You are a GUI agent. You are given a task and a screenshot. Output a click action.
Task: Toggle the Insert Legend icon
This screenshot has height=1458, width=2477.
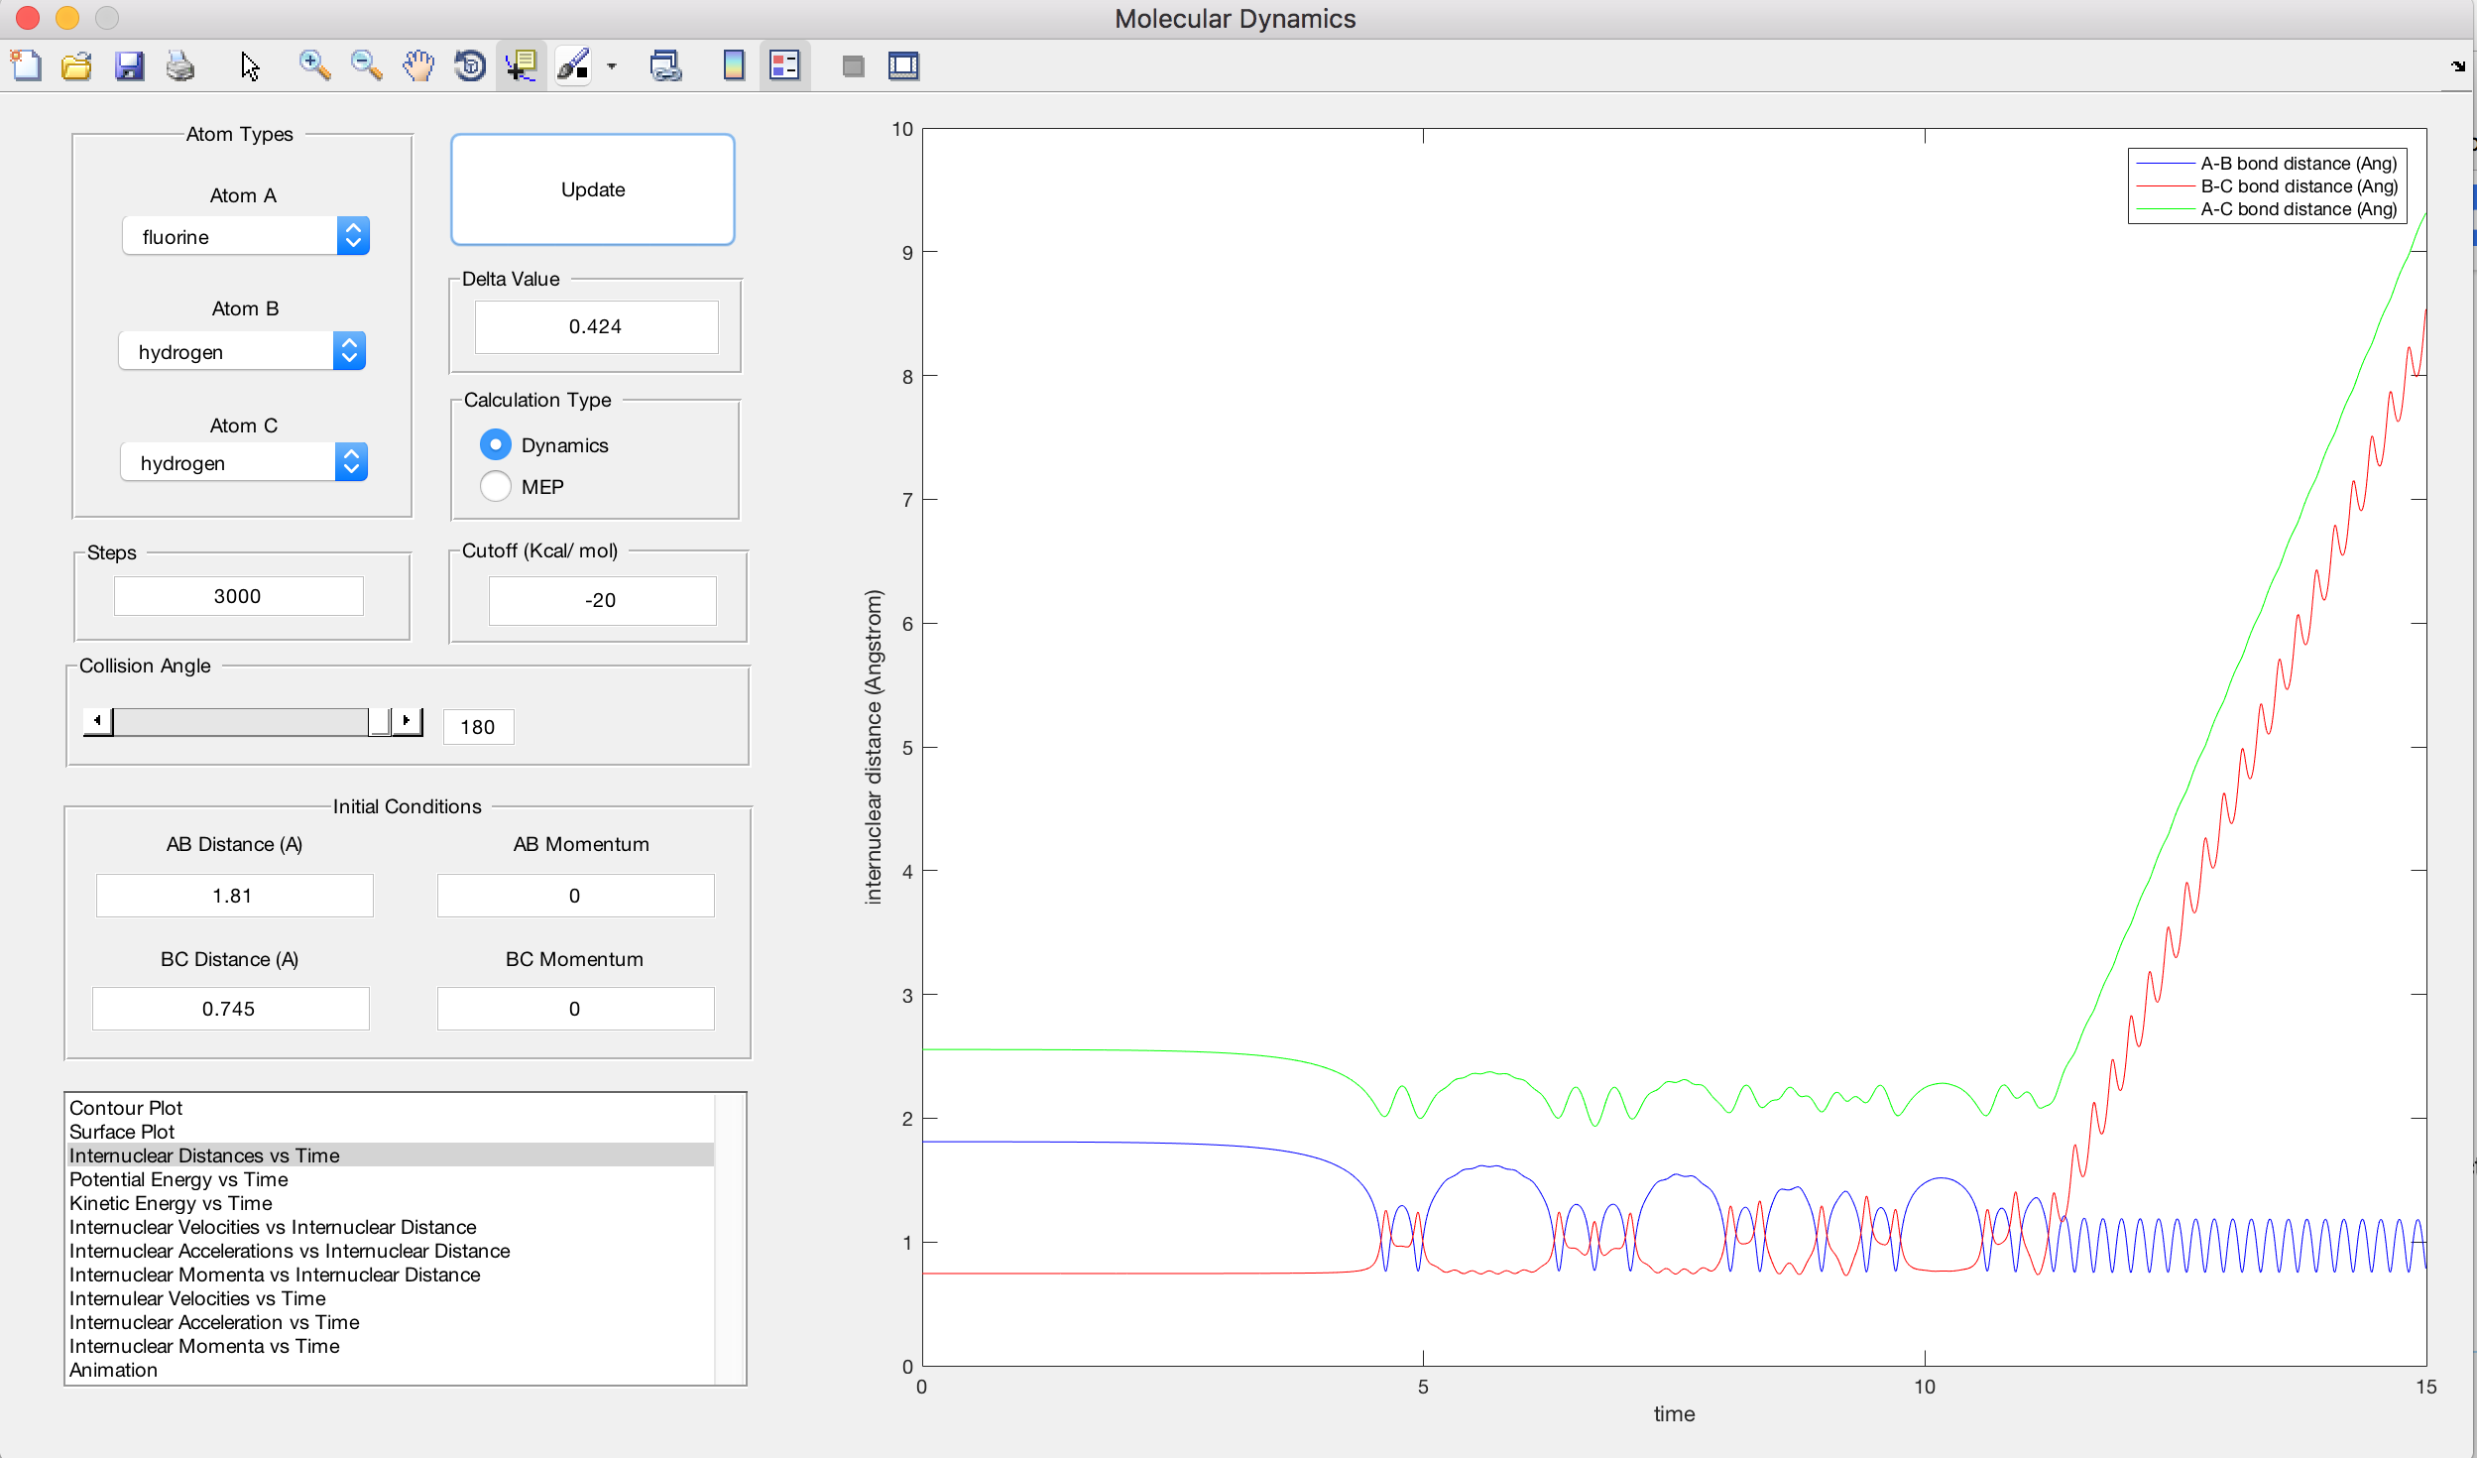point(784,66)
